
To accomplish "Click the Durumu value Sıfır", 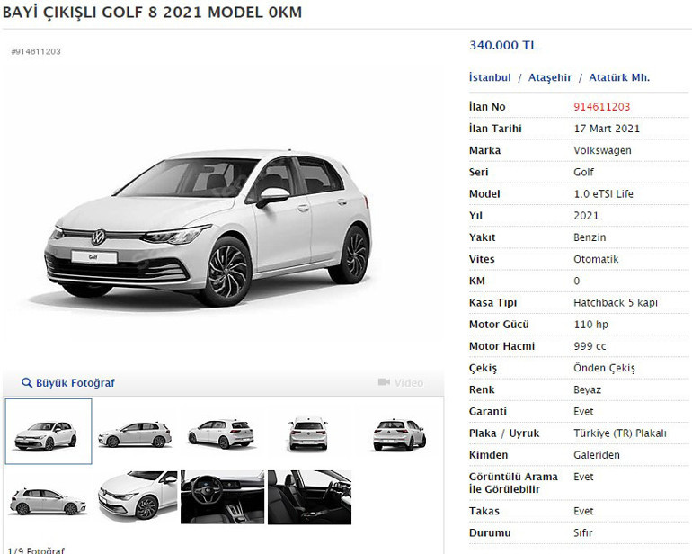I will (582, 532).
